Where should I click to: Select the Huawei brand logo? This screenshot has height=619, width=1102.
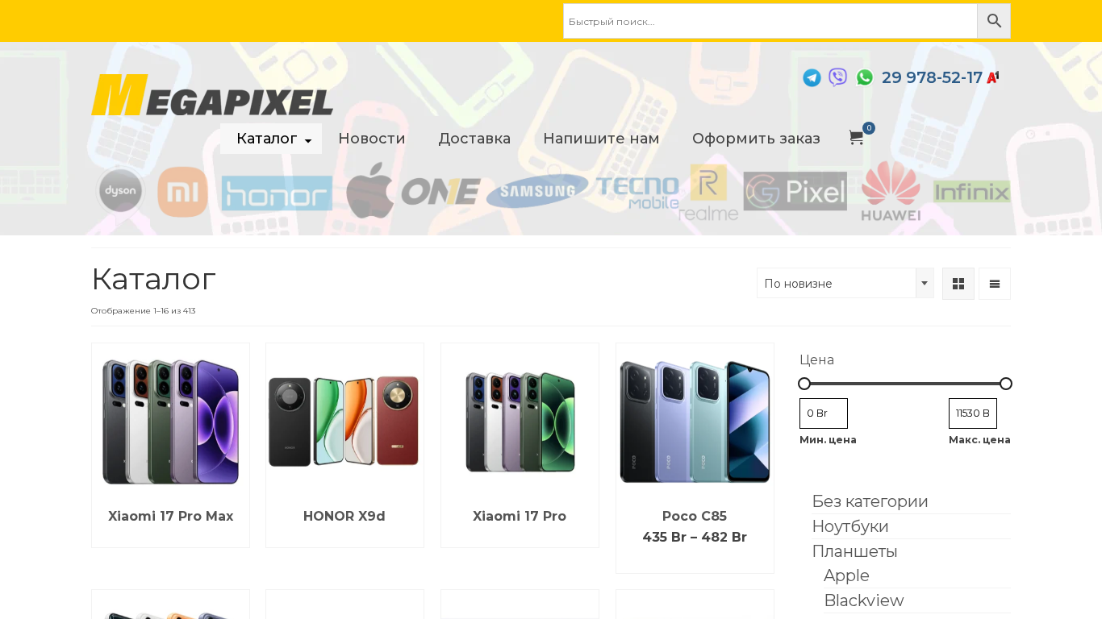[891, 191]
